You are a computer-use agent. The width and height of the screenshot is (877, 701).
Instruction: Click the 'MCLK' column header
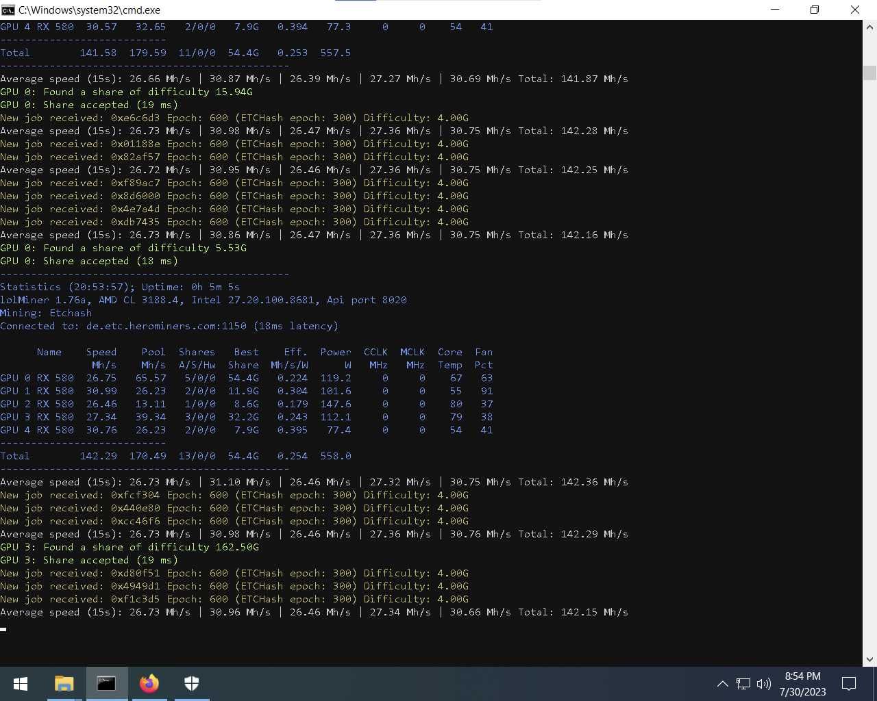point(412,352)
